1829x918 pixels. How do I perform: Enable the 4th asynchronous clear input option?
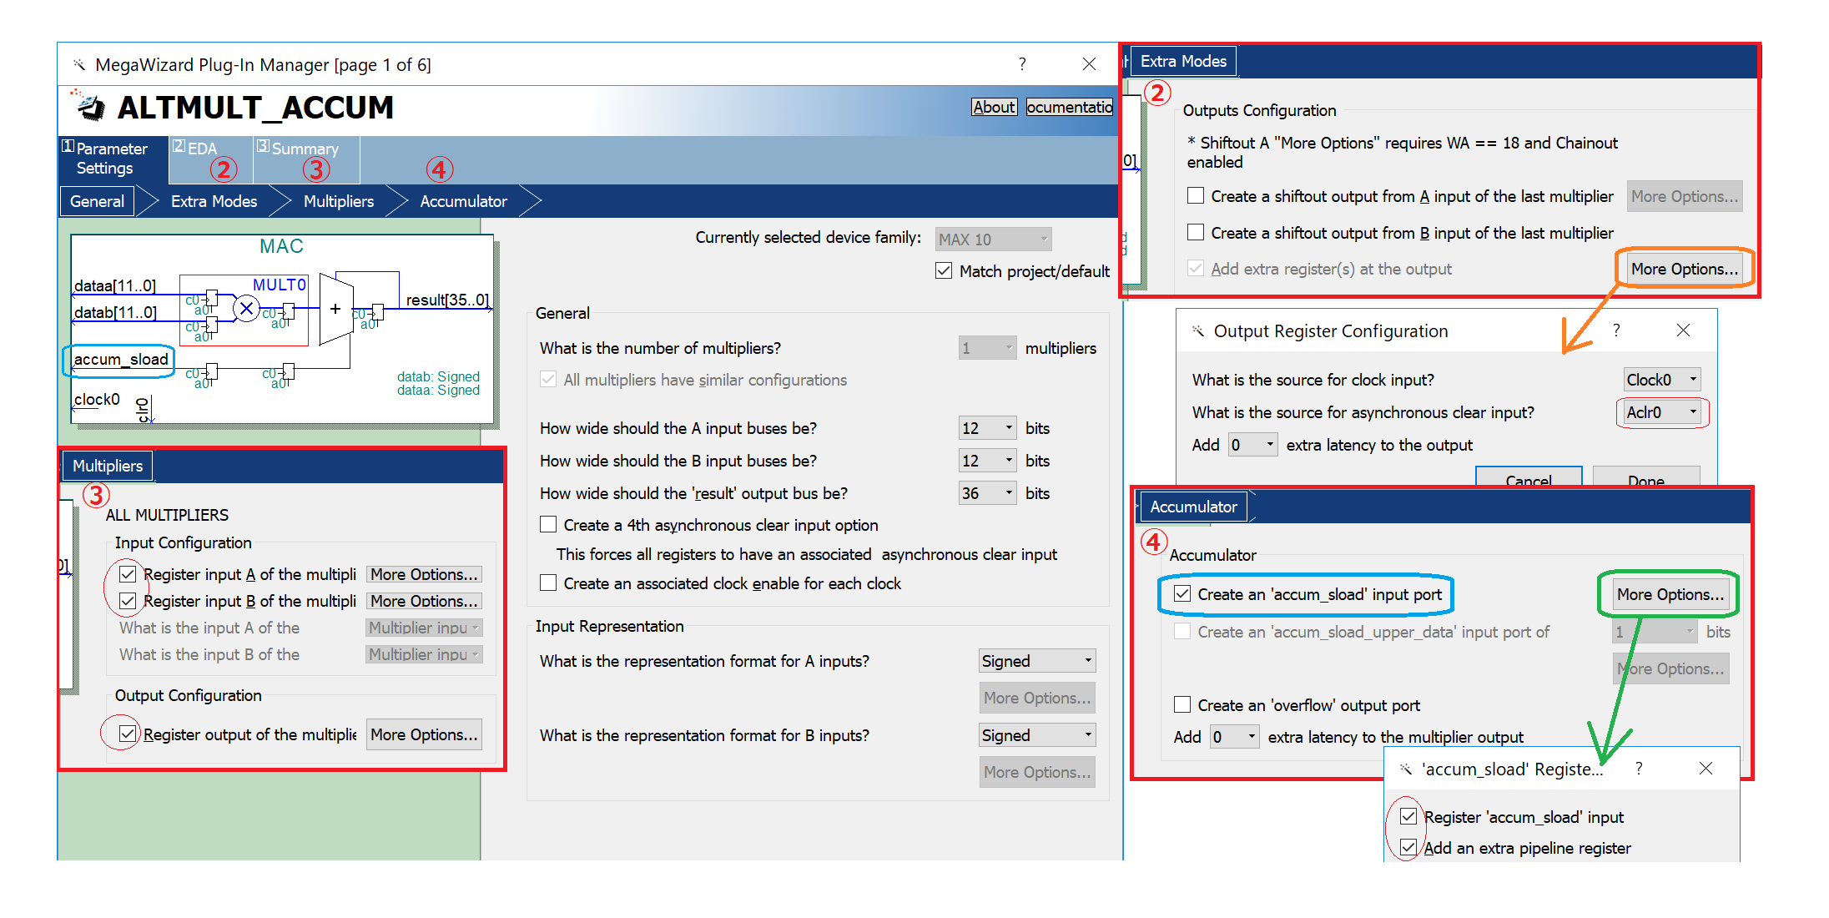[x=548, y=525]
